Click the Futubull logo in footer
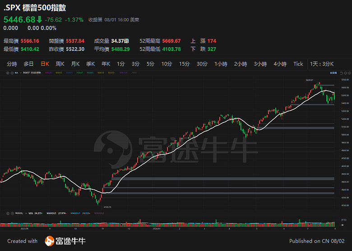The image size is (352, 251). tap(65, 241)
